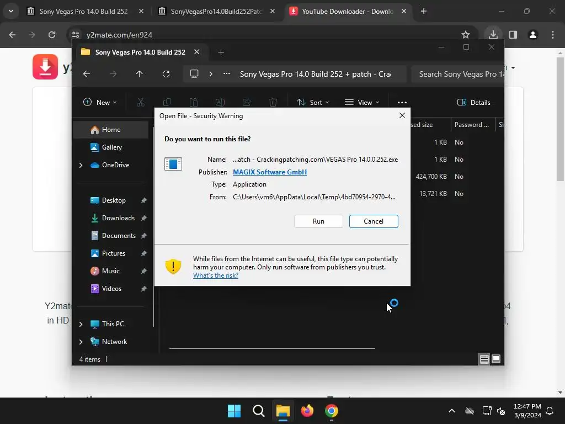Open Chrome downloads icon
This screenshot has height=424, width=565.
[493, 35]
